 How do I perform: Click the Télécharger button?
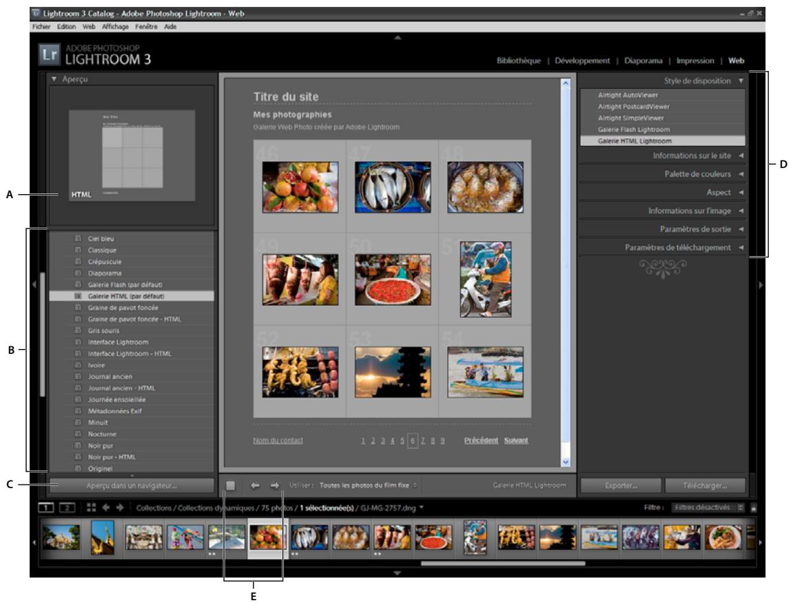point(706,485)
